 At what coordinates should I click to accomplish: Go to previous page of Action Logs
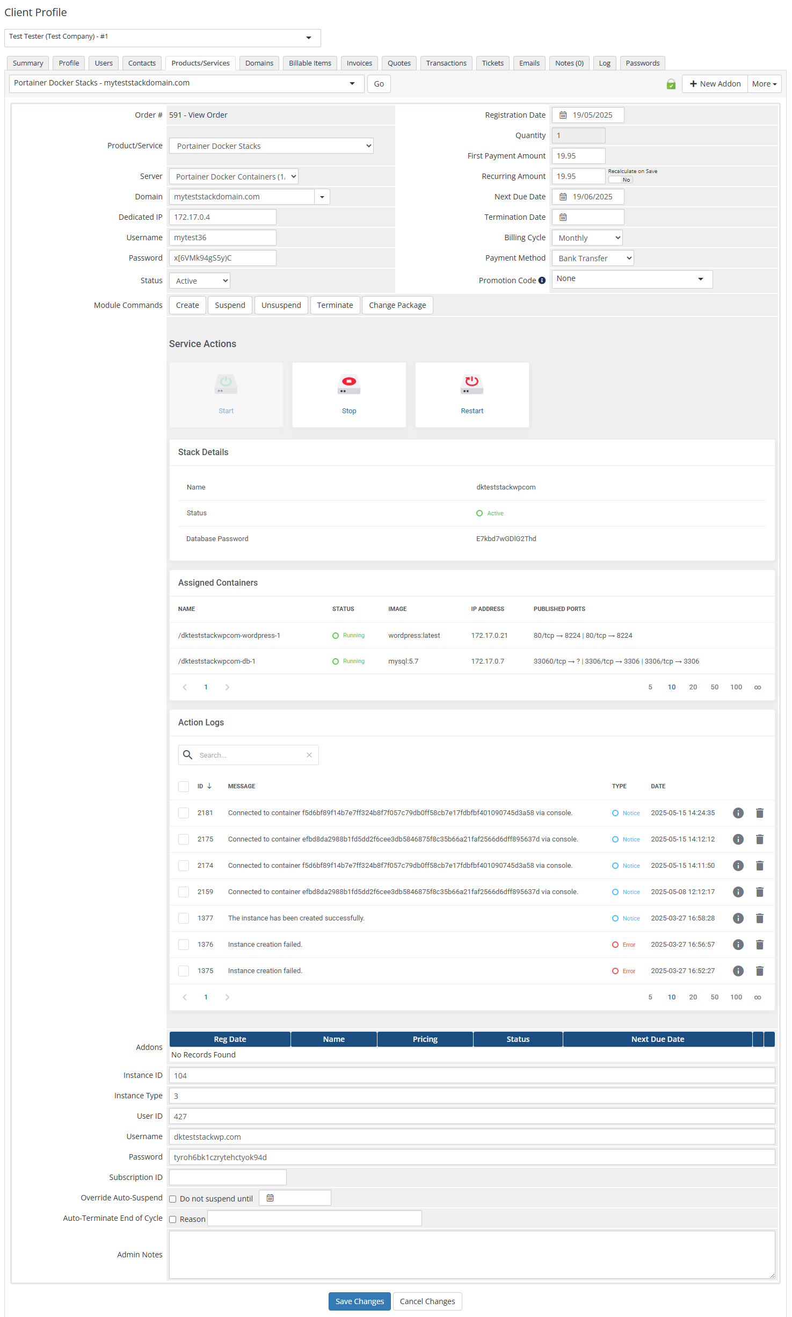pyautogui.click(x=185, y=997)
